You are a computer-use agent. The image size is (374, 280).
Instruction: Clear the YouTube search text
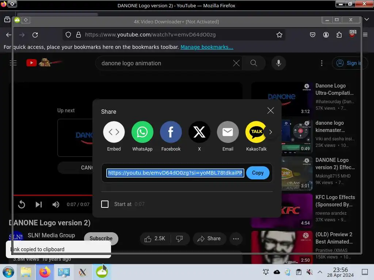click(236, 63)
